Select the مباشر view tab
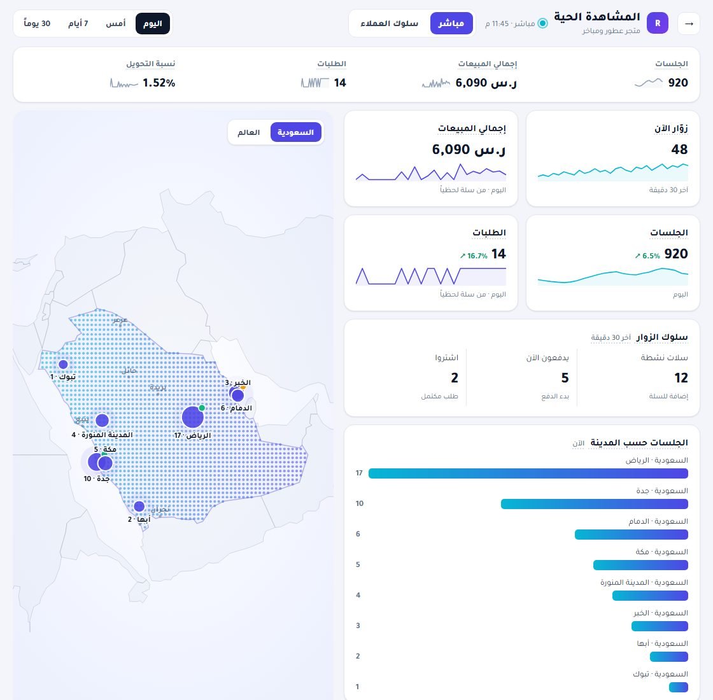 [x=451, y=24]
